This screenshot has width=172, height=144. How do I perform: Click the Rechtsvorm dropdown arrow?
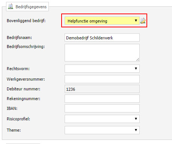136,69
